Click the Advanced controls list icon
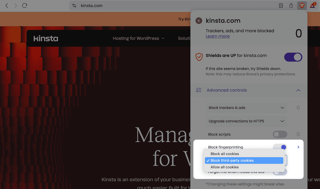Screen dimensions: 320x189 (x=199, y=90)
